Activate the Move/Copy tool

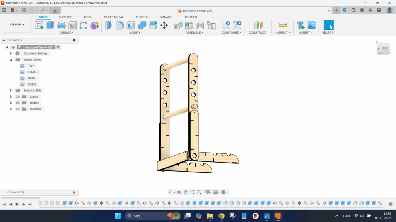pos(164,25)
